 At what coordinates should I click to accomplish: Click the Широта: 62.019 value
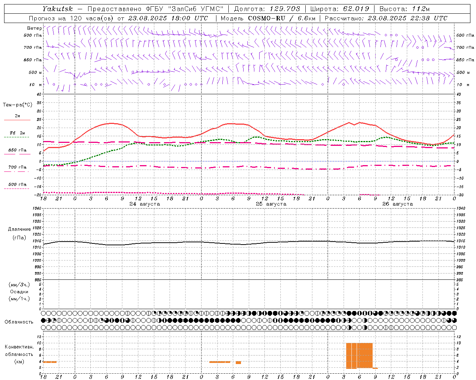click(340, 9)
